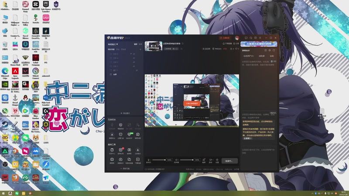Toggle visibility of the 文本 3 source
The width and height of the screenshot is (349, 196).
pos(134,62)
